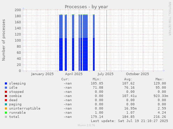Image resolution: width=173 pixels, height=129 pixels.
Task: Click the vertical current-time marker line
Action: (x=107, y=40)
